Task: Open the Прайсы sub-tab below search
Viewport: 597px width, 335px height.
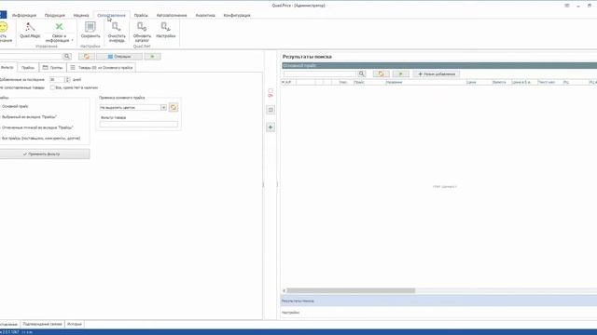Action: [28, 68]
